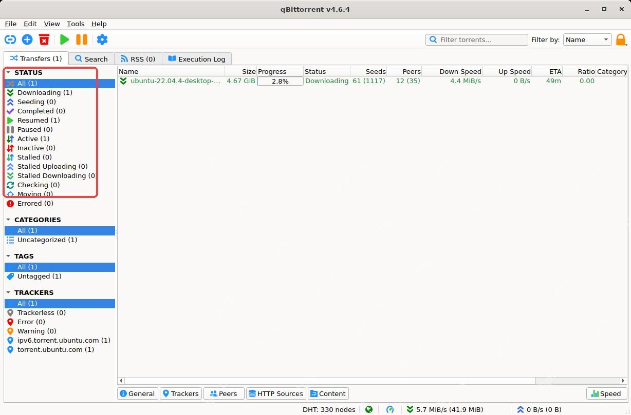Show the Trackers properties panel
This screenshot has width=631, height=415.
point(180,393)
